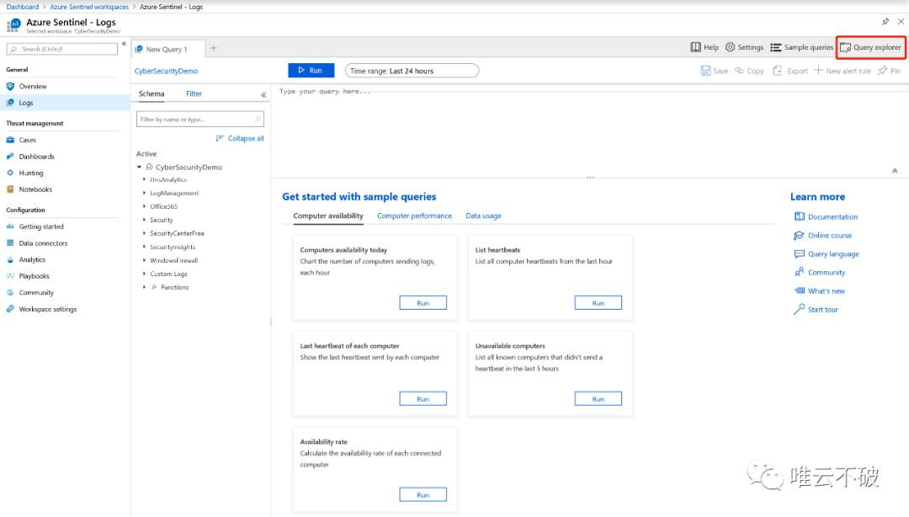Open Logs in sidebar
Screen dimensions: 909x517
click(x=26, y=103)
